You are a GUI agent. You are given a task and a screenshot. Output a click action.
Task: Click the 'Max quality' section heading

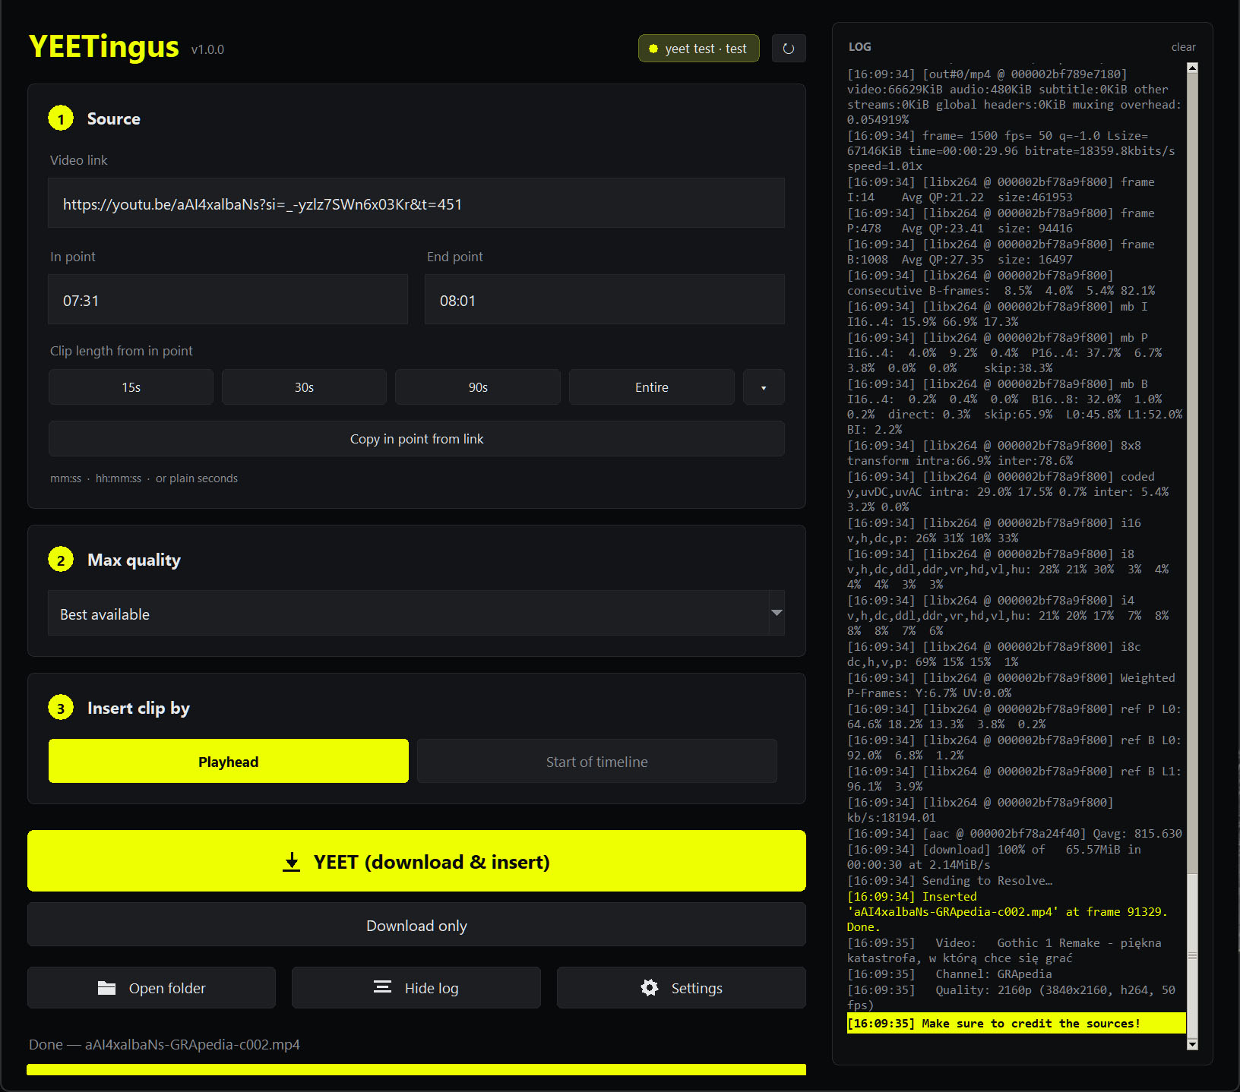[x=134, y=560]
